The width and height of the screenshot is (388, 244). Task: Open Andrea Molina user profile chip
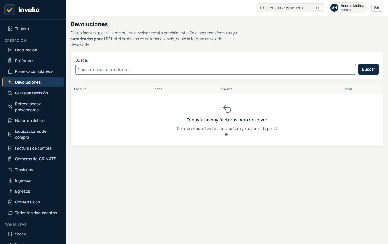pos(348,8)
